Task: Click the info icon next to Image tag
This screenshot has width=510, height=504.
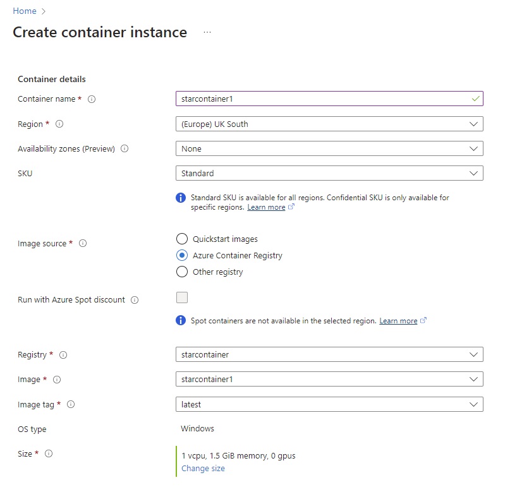Action: 71,404
